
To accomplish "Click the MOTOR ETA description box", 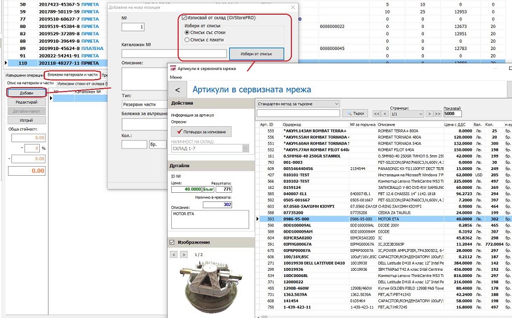I will [x=210, y=219].
